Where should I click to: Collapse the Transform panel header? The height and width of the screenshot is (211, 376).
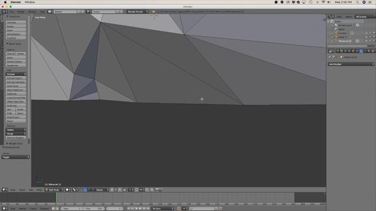[x=14, y=16]
